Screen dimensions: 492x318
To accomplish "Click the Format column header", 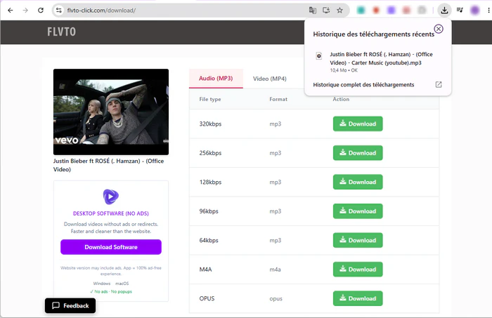I will pos(278,99).
